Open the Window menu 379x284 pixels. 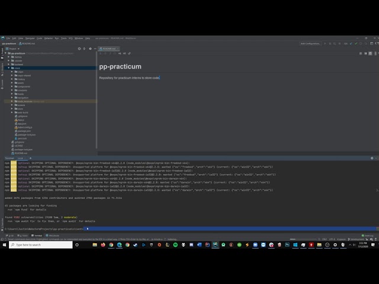point(79,38)
